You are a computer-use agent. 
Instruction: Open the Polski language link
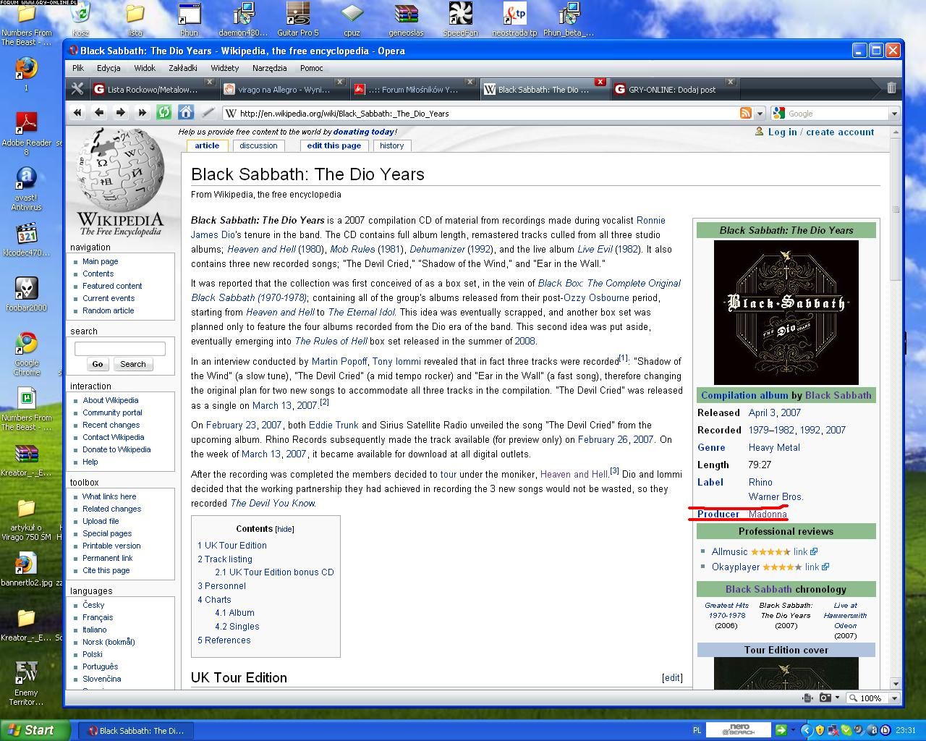(93, 654)
